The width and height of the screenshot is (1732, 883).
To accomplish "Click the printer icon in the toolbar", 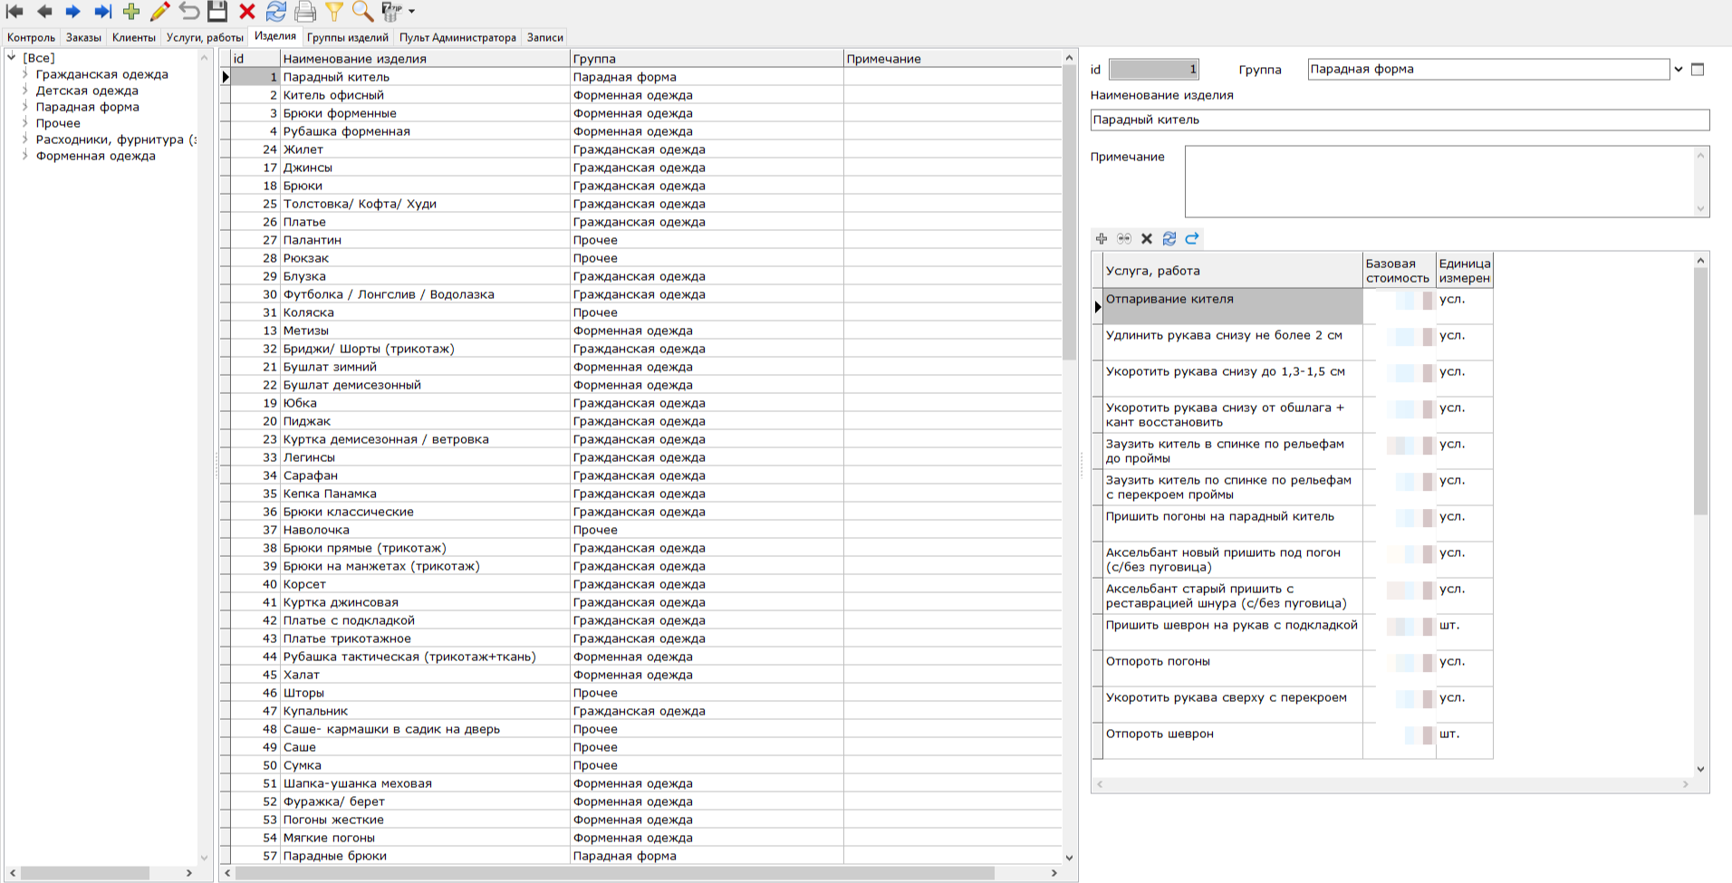I will [x=305, y=12].
